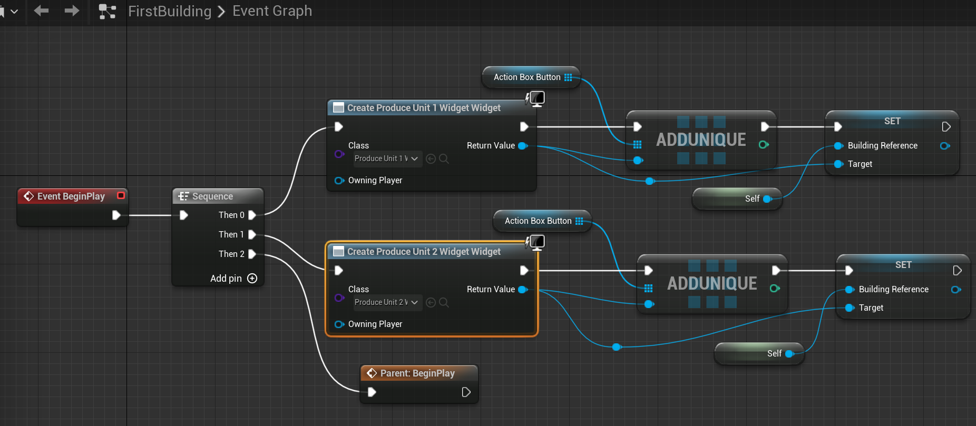
Task: Click Sequence node's Then 2 execution pin
Action: tap(252, 254)
